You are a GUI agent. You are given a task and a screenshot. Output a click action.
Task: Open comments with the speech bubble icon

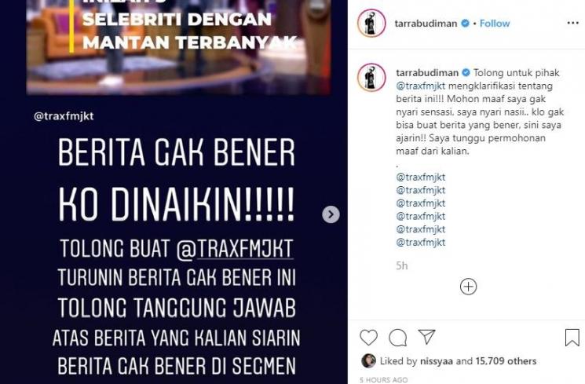pos(397,338)
